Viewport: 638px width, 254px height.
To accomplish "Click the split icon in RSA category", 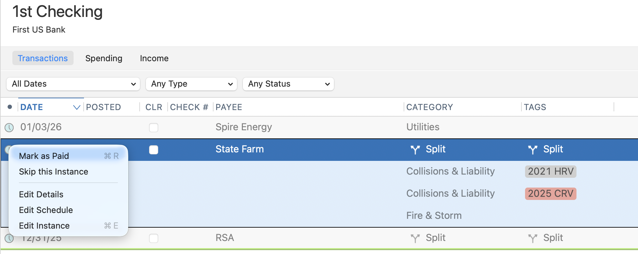I will 415,238.
